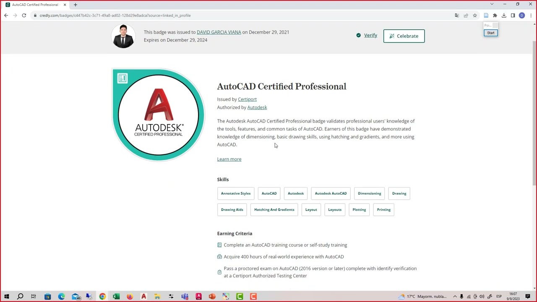Viewport: 537px width, 302px height.
Task: Select the AutoCAD skill tag
Action: click(269, 193)
